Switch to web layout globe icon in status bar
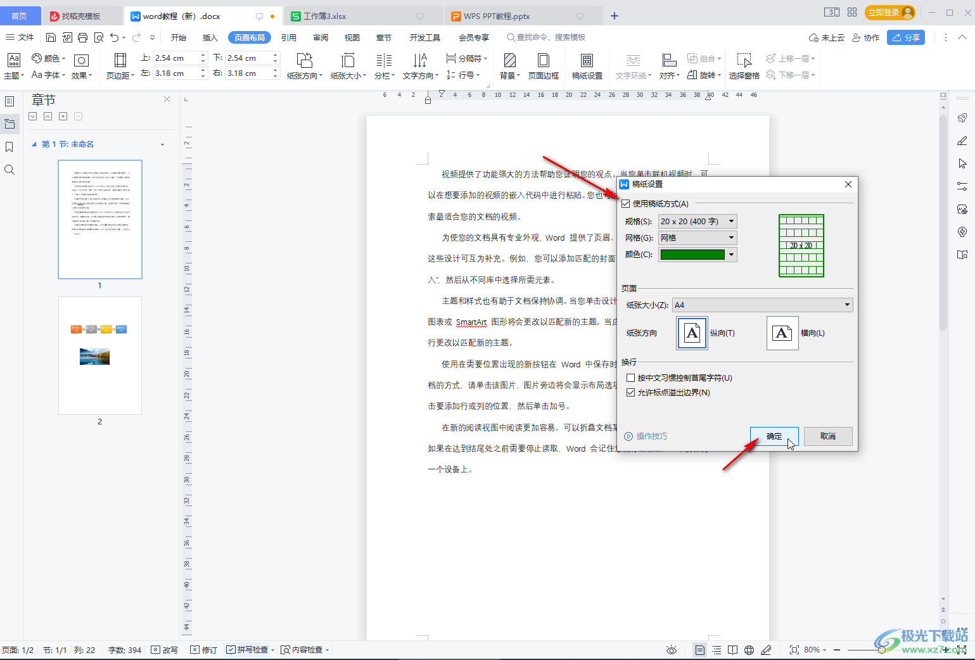Viewport: 975px width, 660px height. pos(749,650)
